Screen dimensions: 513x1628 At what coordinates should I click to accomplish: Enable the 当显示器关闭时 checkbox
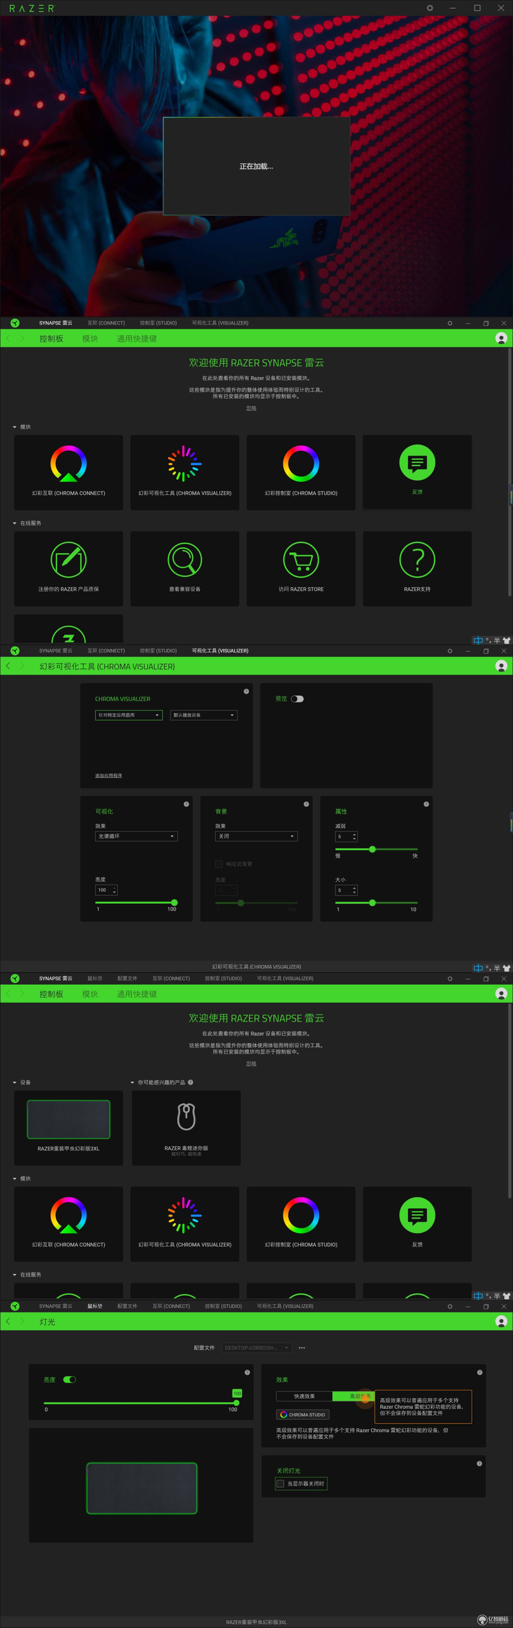point(280,1484)
